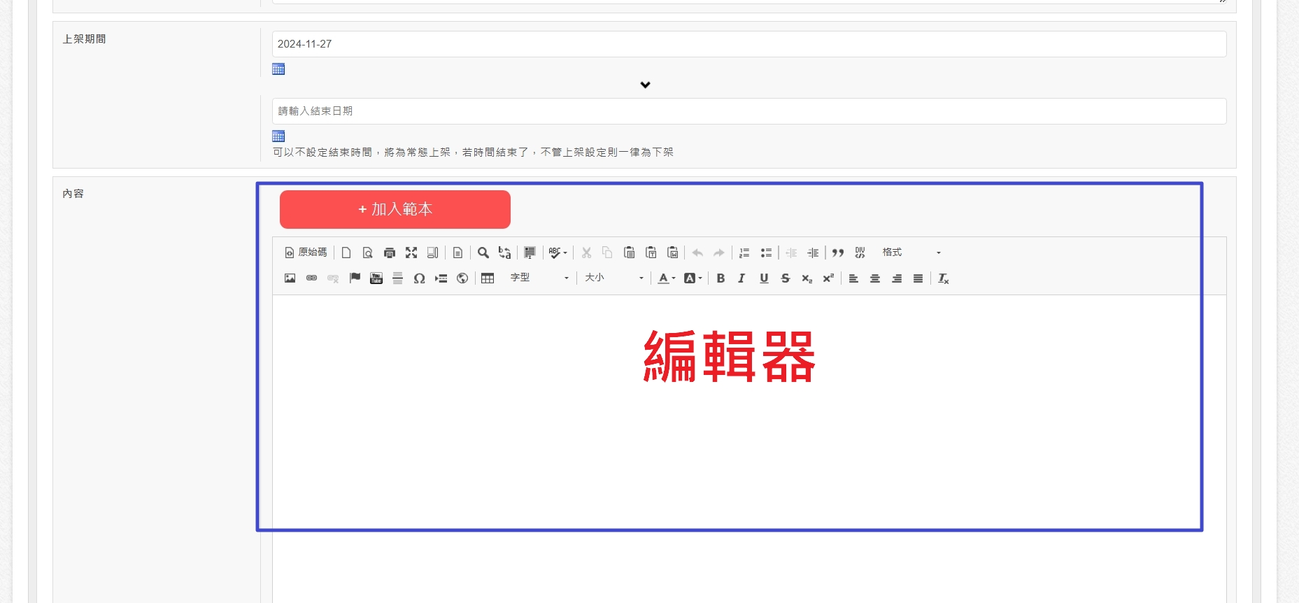Click the Find magnifier icon in the toolbar
The width and height of the screenshot is (1299, 603).
click(483, 253)
